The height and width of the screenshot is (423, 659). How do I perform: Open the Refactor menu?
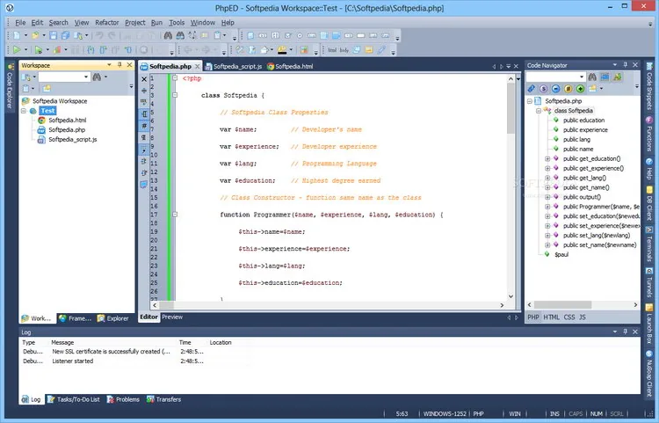106,23
